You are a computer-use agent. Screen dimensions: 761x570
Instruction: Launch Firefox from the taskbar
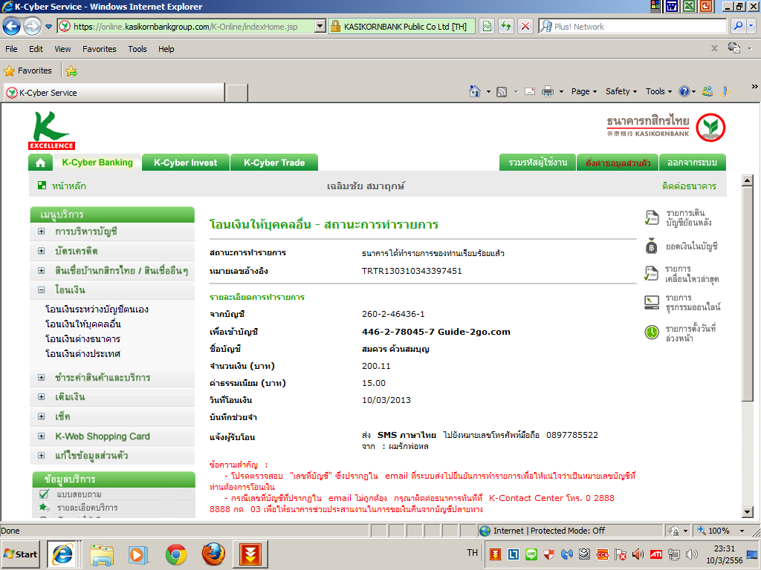point(213,554)
